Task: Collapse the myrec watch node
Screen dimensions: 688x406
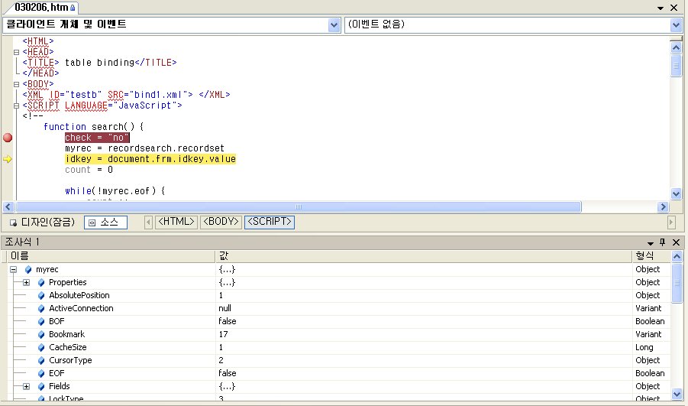Action: 14,269
